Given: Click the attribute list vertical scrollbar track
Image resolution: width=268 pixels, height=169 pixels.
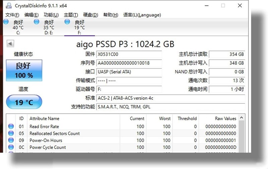Looking at the screenshot, I should 242,137.
